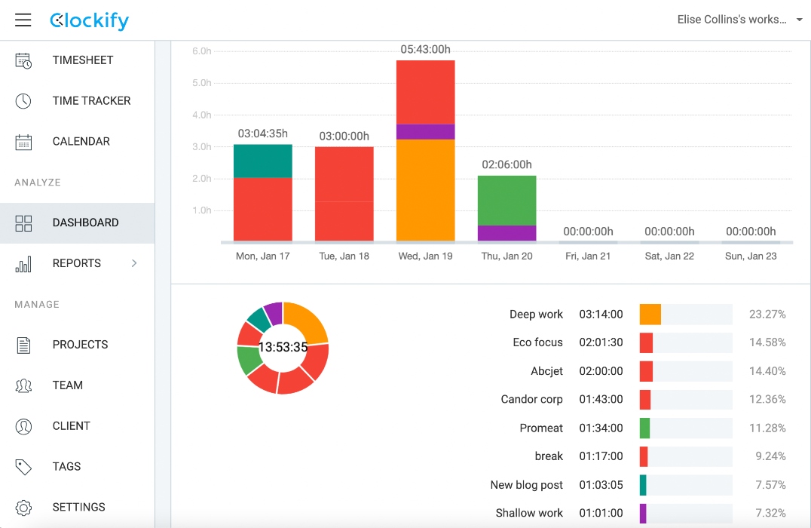This screenshot has width=811, height=528.
Task: Open the TIMESHEET menu entry
Action: point(83,60)
